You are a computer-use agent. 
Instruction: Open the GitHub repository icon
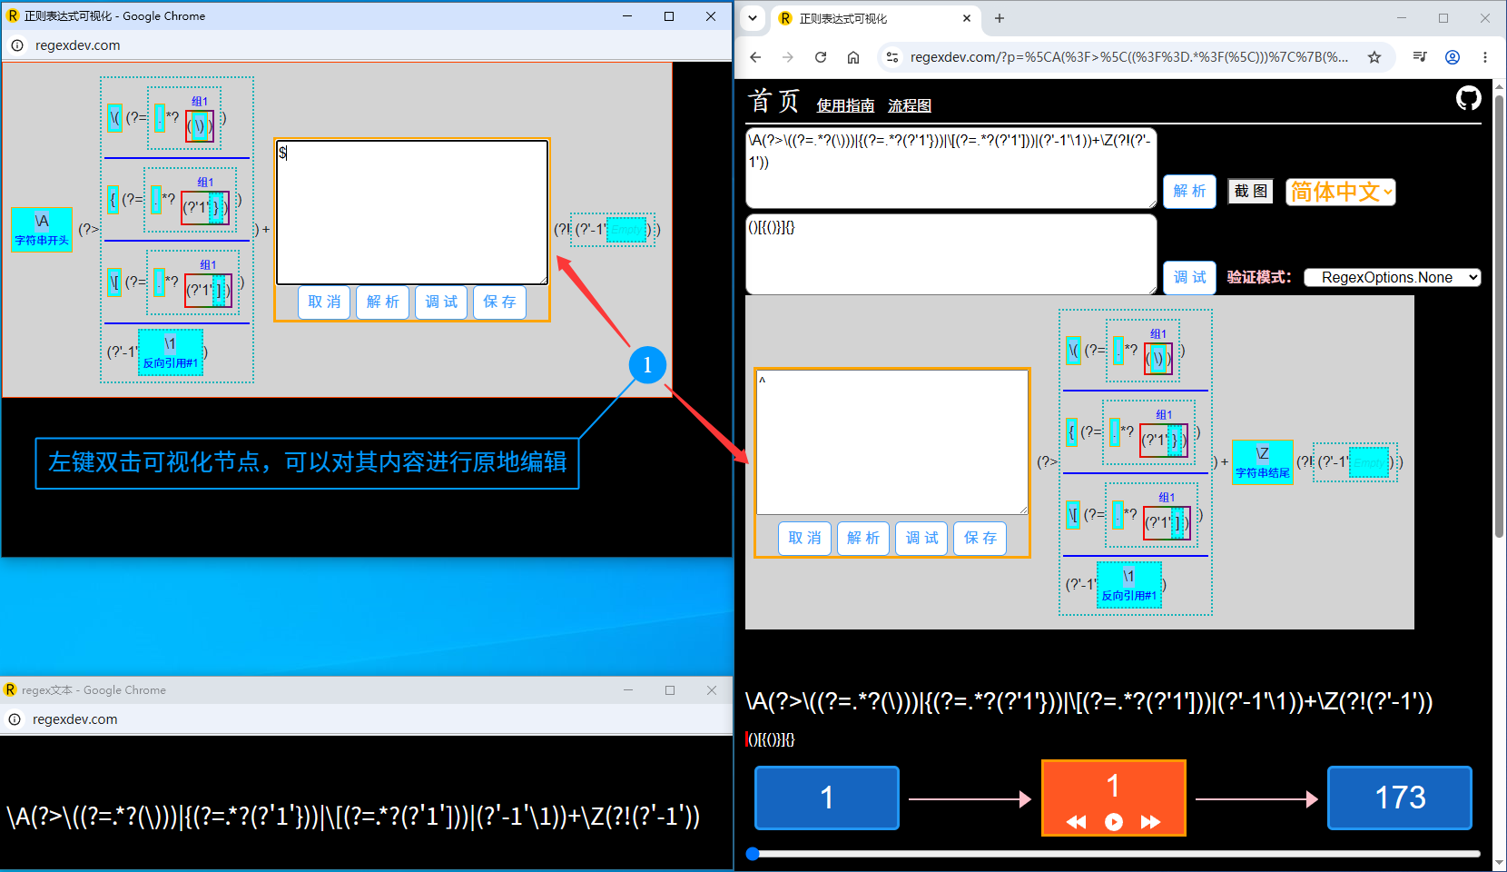(x=1468, y=98)
